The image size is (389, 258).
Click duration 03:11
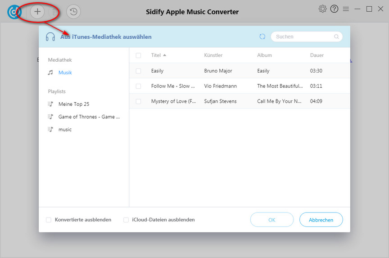coord(316,86)
